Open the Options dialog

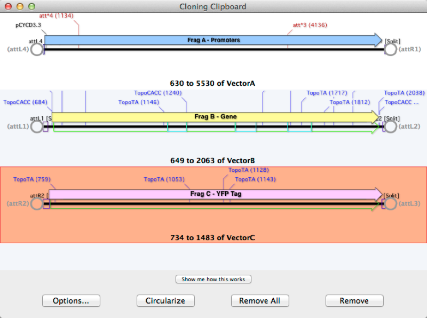tap(71, 300)
